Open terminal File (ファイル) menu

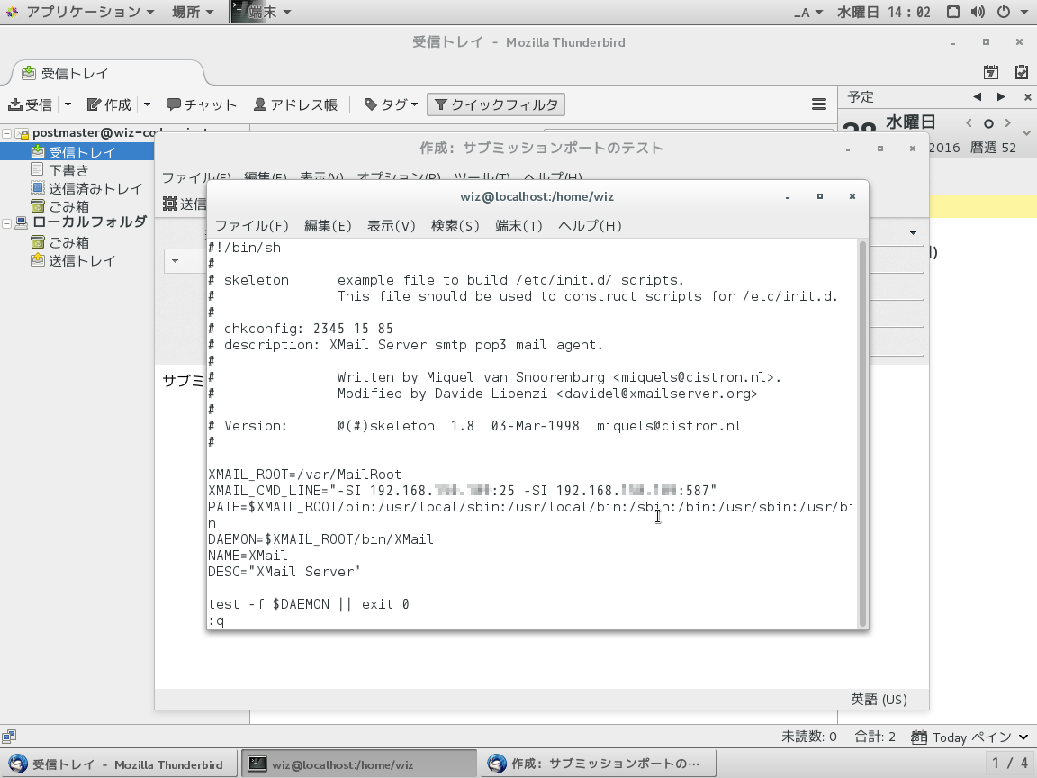tap(251, 226)
